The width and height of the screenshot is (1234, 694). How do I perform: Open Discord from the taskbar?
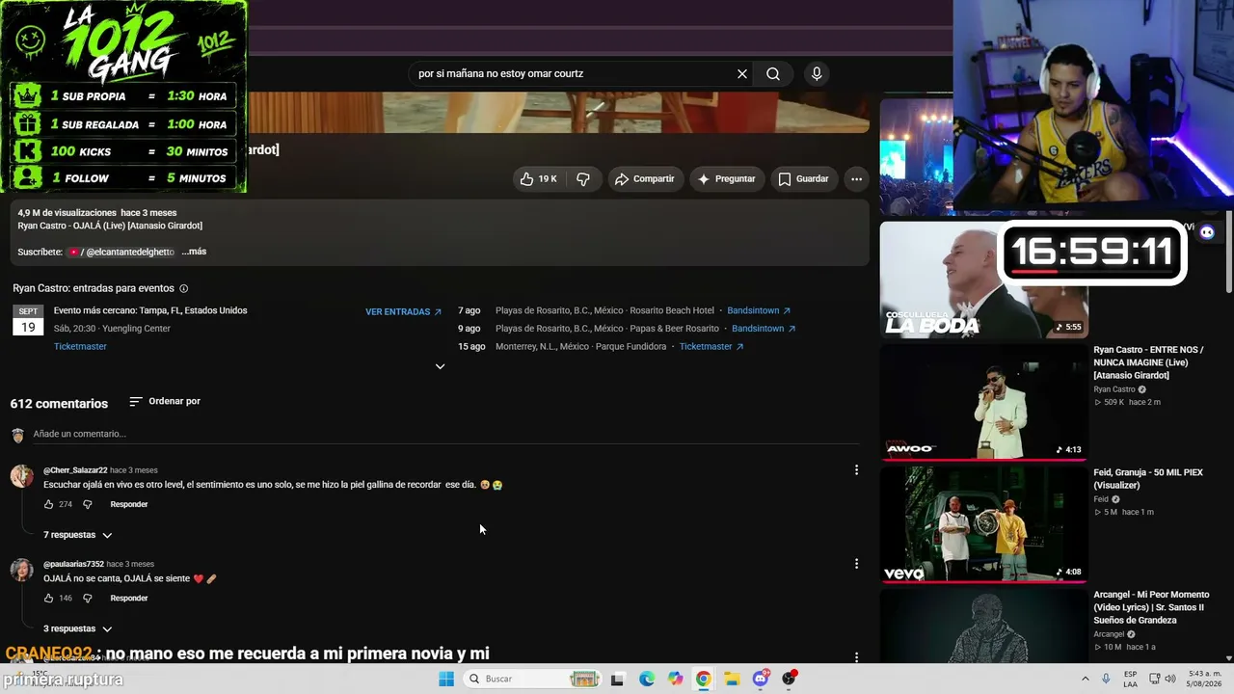point(761,679)
